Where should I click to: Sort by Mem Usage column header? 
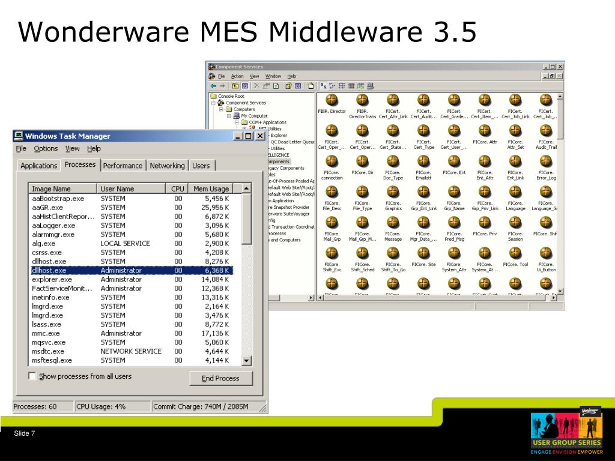pos(211,188)
